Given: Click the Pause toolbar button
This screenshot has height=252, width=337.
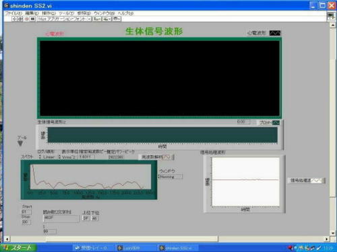Looking at the screenshot, I should [32, 19].
